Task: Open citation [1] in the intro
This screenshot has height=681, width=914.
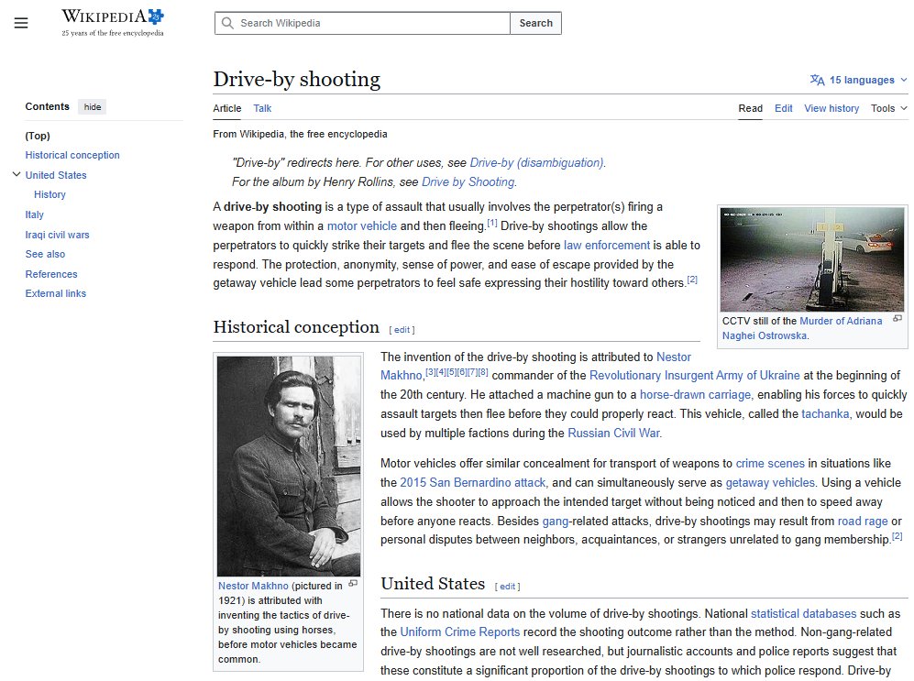Action: [x=492, y=223]
